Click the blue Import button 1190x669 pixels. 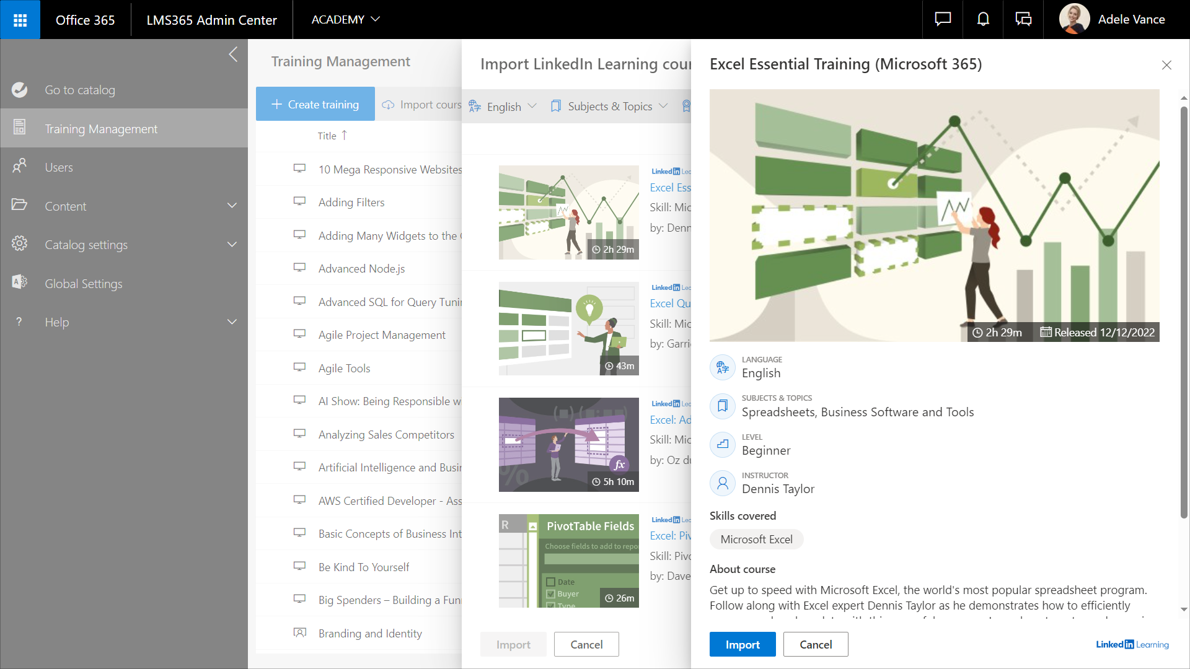coord(742,644)
